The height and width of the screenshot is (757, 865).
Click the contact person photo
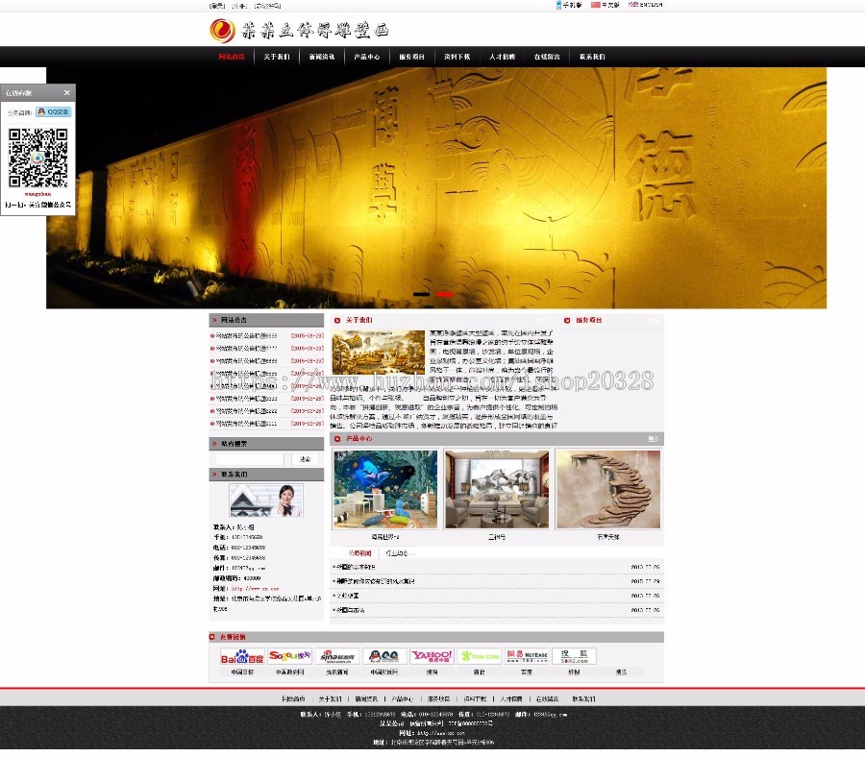click(x=266, y=501)
